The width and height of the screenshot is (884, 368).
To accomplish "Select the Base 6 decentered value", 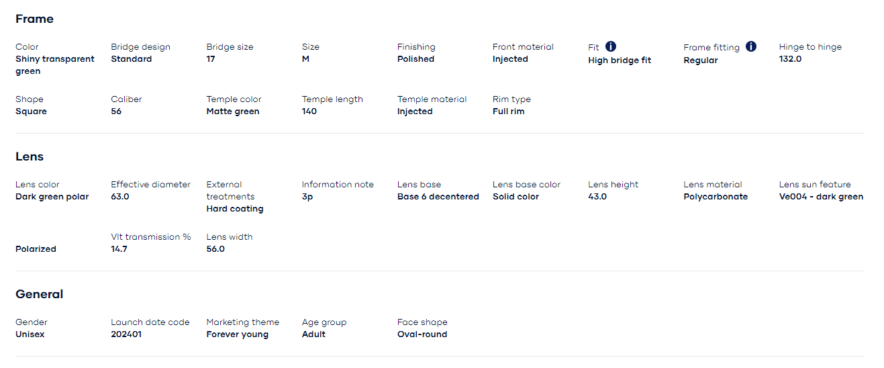I will [438, 197].
